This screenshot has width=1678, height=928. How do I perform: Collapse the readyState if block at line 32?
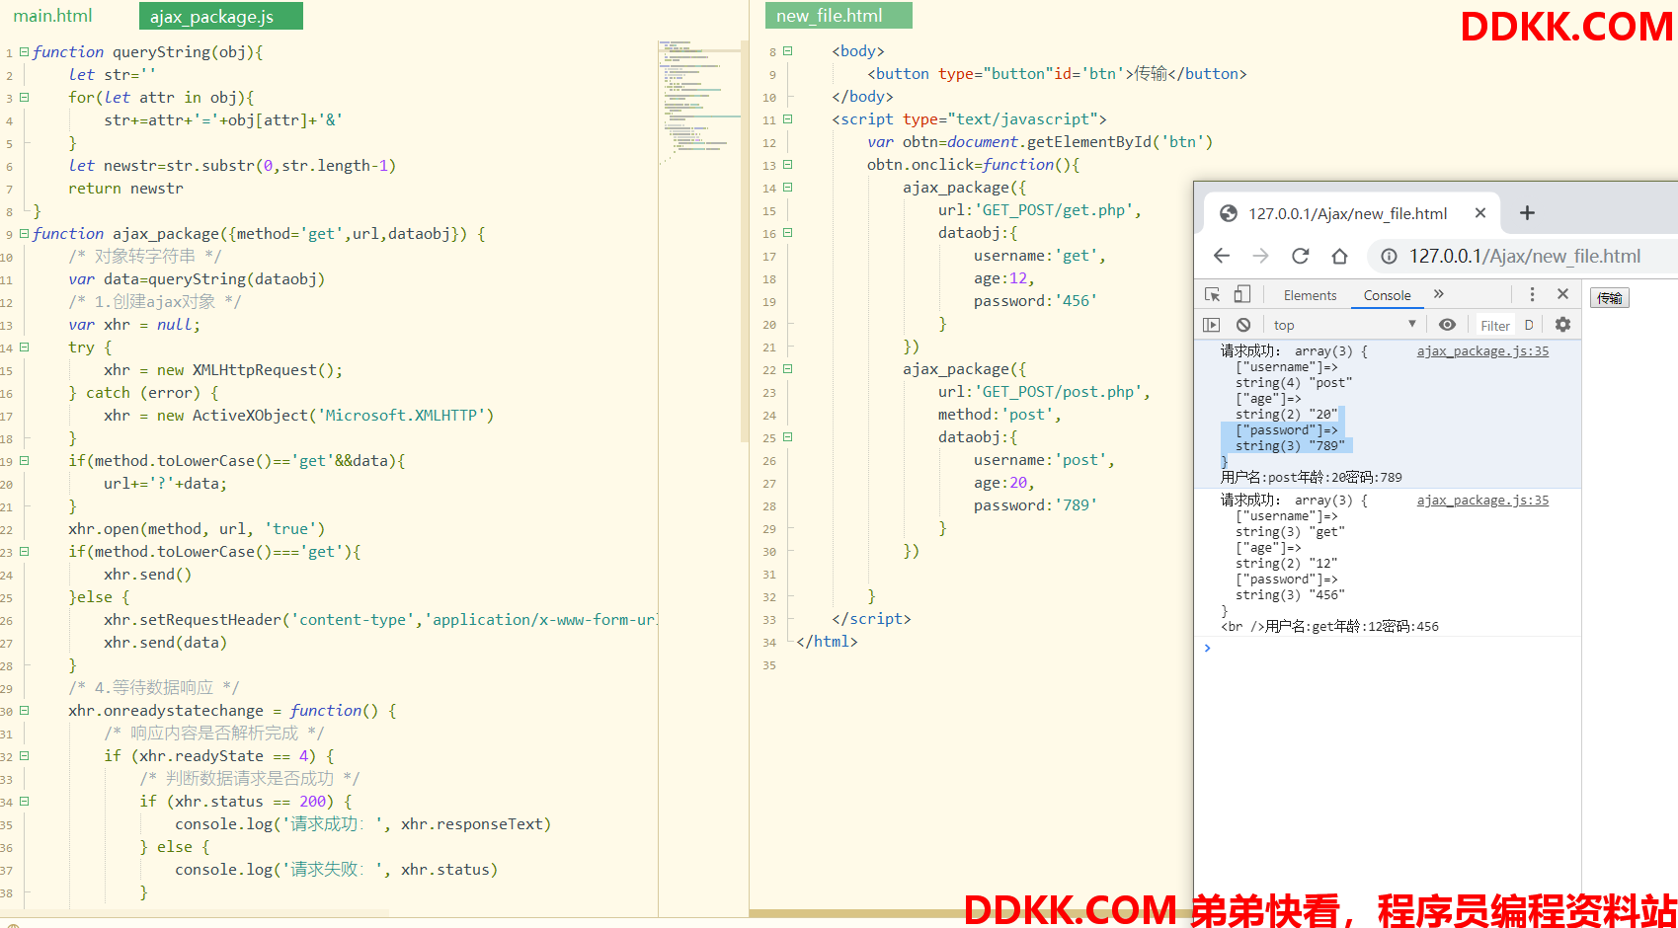(24, 755)
